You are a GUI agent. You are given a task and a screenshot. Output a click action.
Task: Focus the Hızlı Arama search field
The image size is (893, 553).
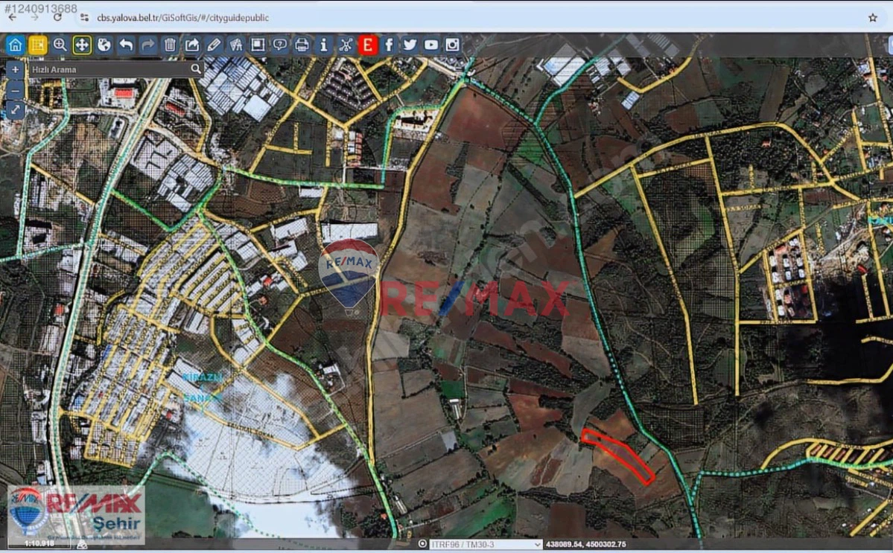click(x=109, y=69)
